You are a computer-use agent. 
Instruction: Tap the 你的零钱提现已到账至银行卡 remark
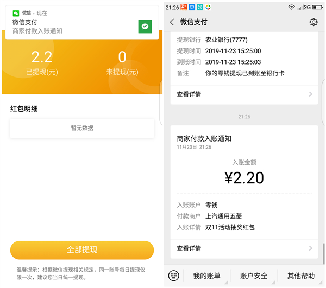(244, 73)
